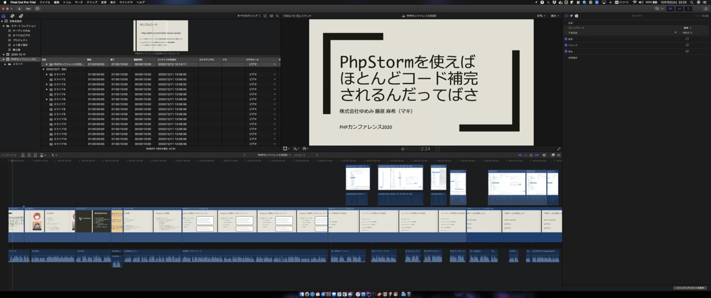Viewport: 711px width, 298px height.
Task: Toggle the Crop checkbox in inspector
Action: tap(566, 45)
